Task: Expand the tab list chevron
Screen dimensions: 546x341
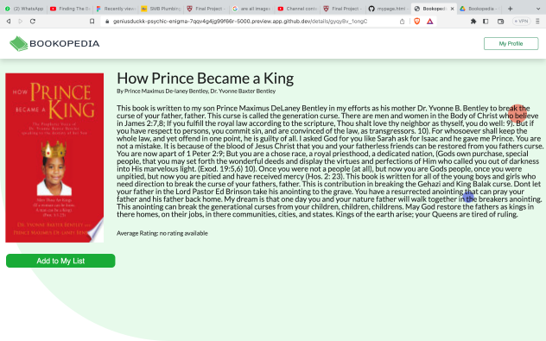Action: [x=538, y=9]
